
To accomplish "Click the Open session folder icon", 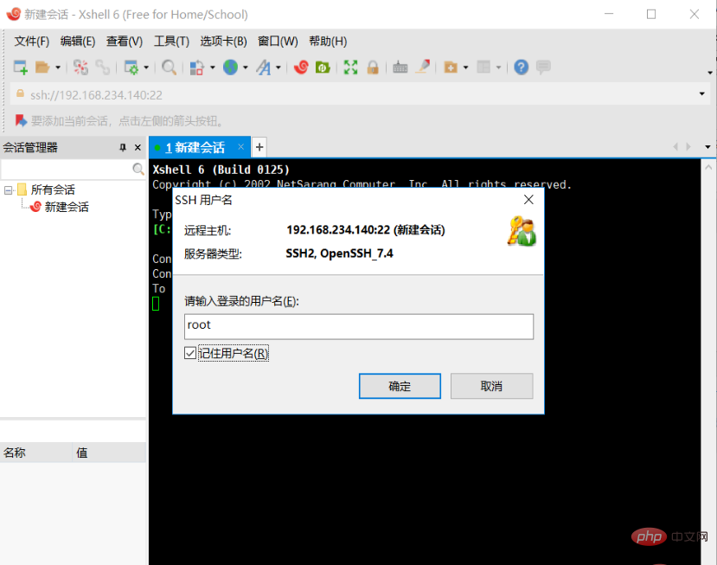I will click(42, 67).
